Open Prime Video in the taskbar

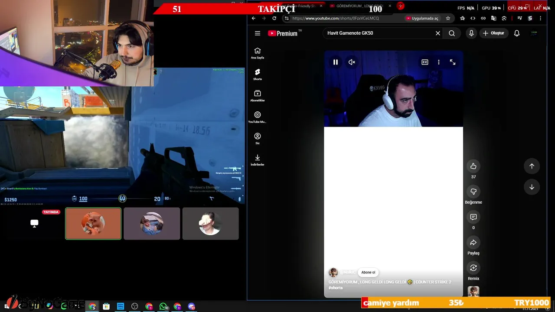point(121,306)
